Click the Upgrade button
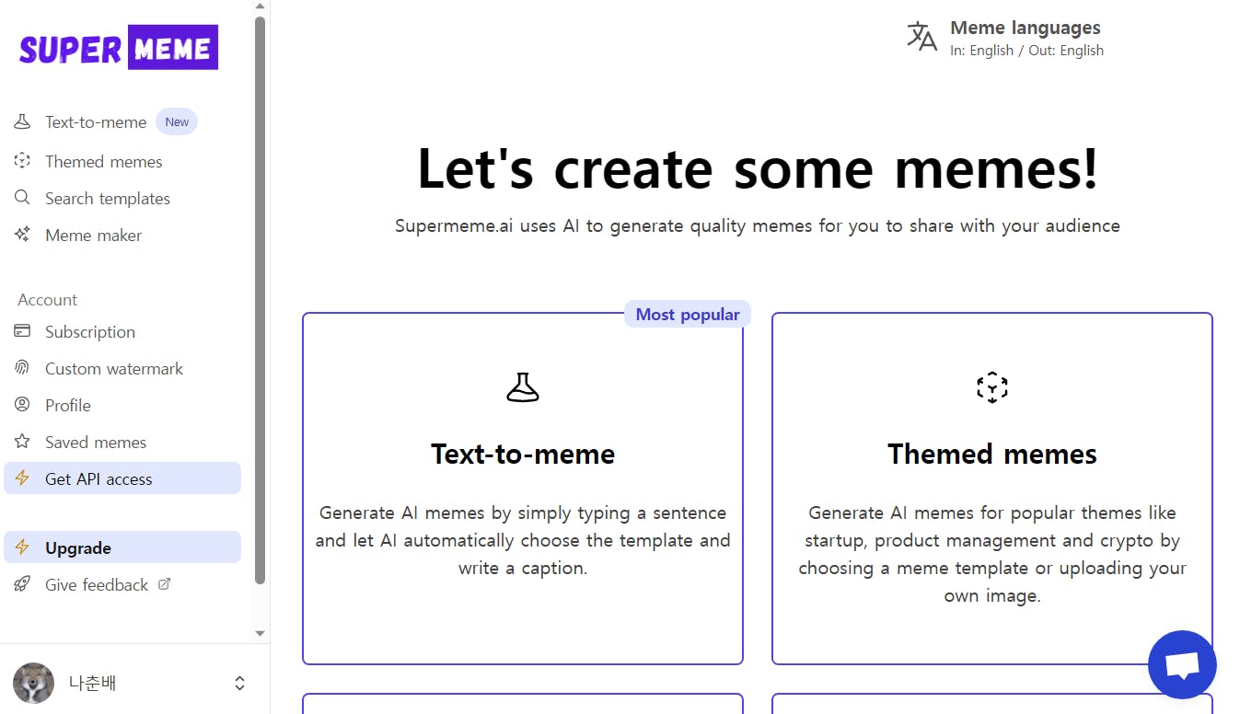This screenshot has height=714, width=1240. pyautogui.click(x=78, y=547)
